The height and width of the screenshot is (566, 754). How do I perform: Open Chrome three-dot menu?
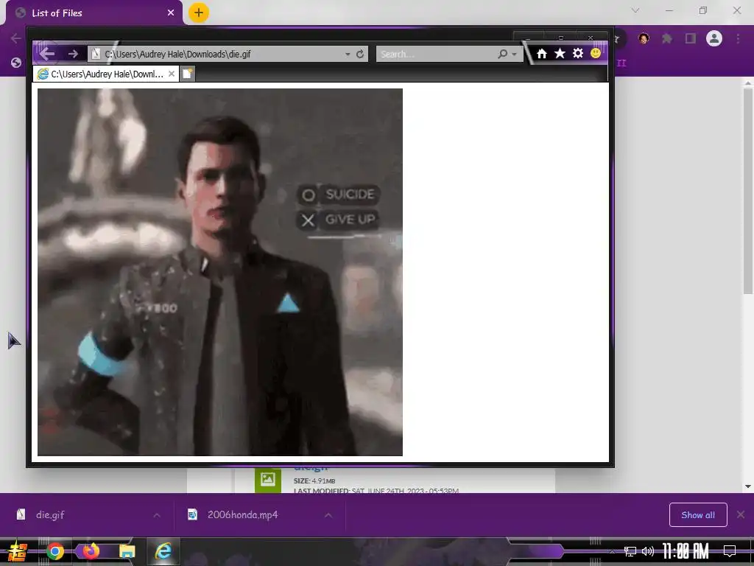click(738, 38)
